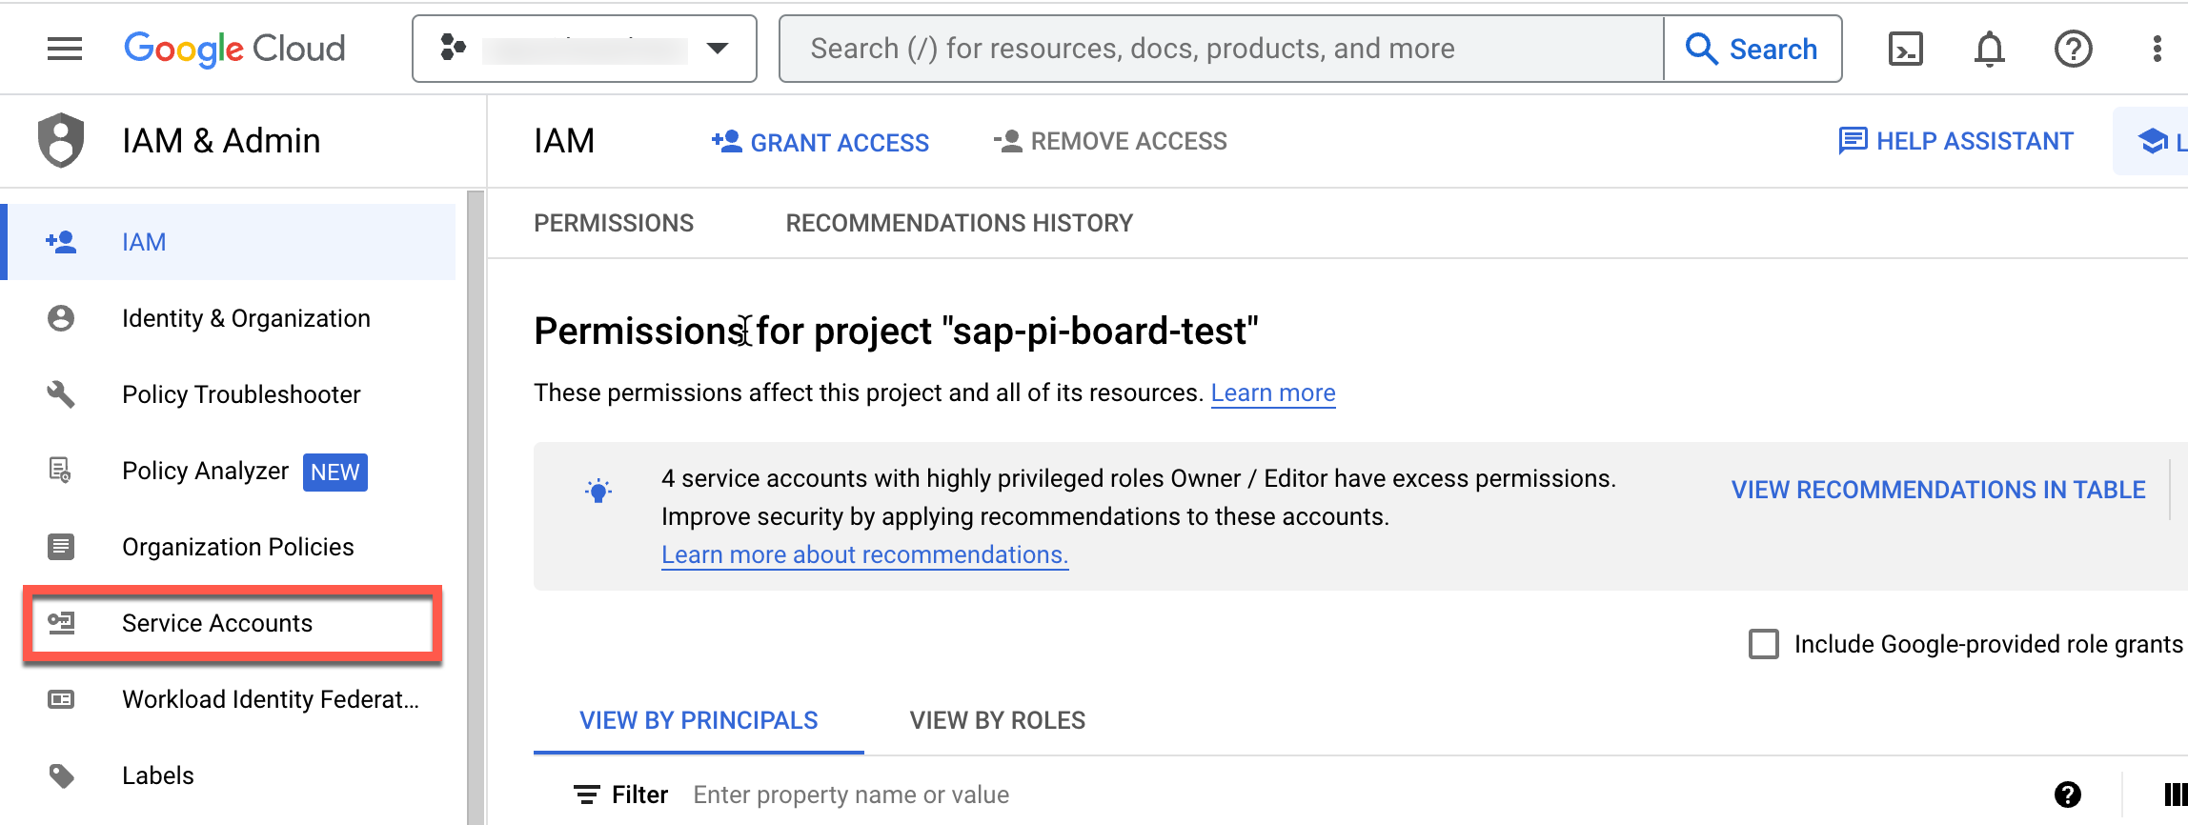Click the IAM add-person sidebar icon
Screen dimensions: 2188x825
(x=61, y=242)
